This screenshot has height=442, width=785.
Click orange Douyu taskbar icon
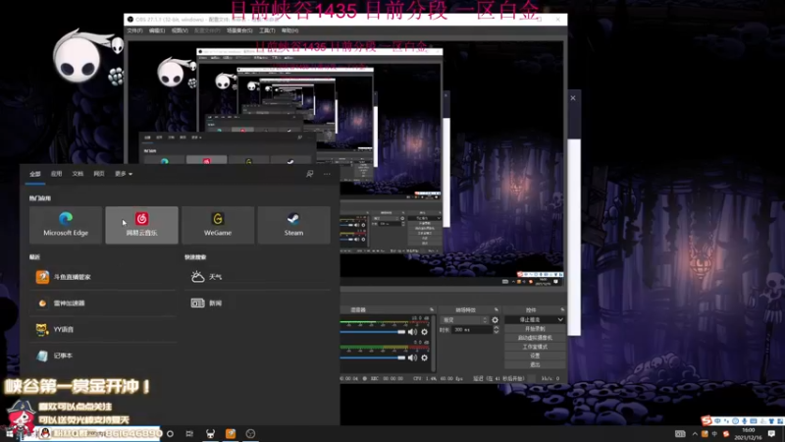[x=231, y=433]
